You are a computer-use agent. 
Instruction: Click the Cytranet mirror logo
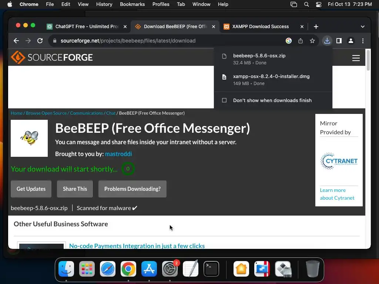tap(339, 161)
